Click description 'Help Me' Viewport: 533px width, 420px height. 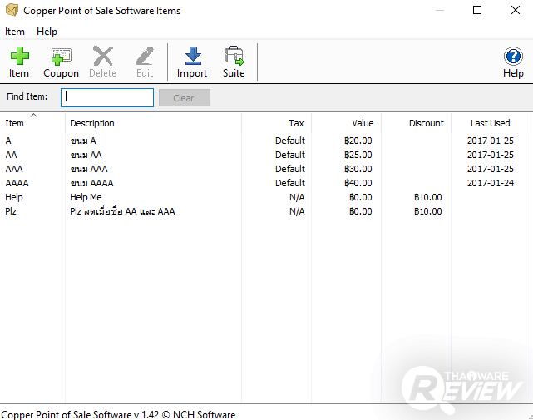86,197
